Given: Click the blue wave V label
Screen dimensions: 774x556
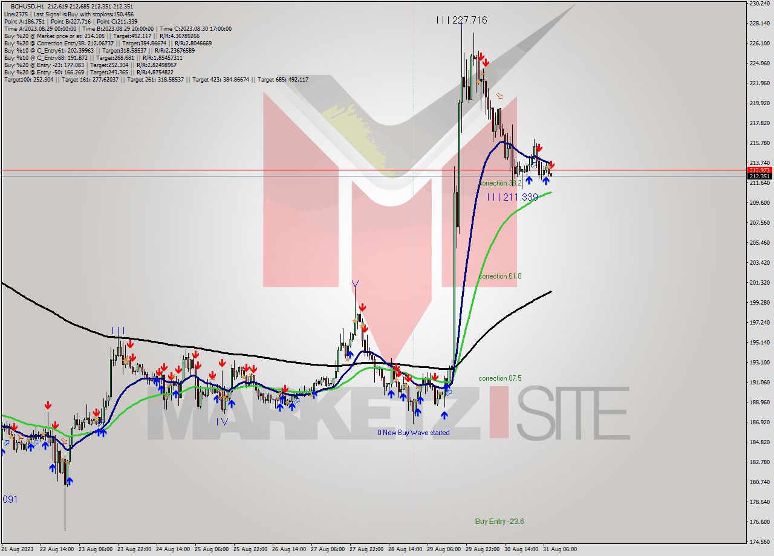Looking at the screenshot, I should pos(355,283).
